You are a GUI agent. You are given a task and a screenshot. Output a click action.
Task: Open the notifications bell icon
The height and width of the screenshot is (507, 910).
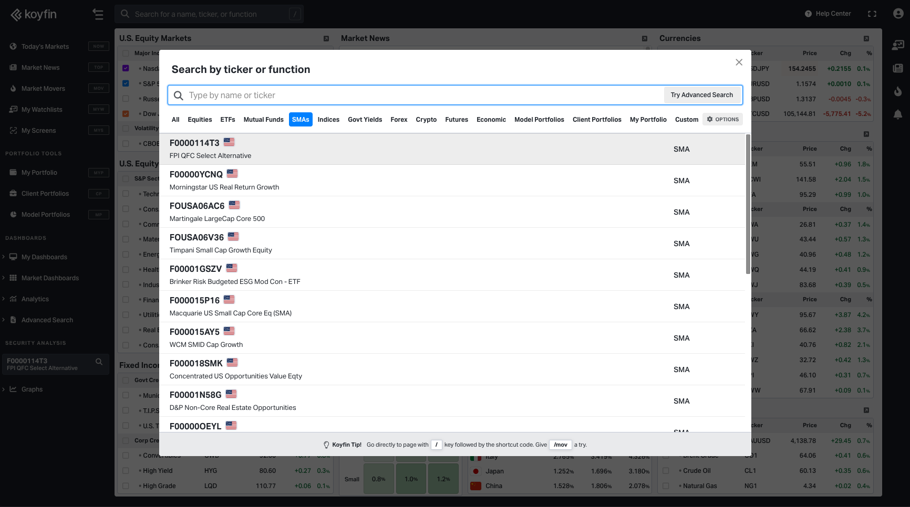tap(898, 114)
